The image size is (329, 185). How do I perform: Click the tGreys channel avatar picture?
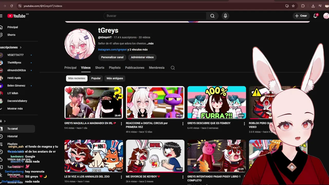(80, 44)
